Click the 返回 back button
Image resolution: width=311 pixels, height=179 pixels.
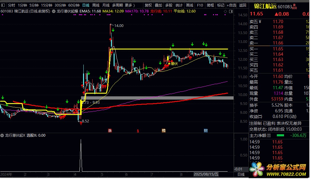point(242,5)
